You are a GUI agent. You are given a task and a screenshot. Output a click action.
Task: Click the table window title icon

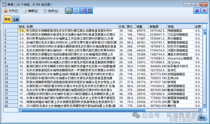tap(4, 5)
